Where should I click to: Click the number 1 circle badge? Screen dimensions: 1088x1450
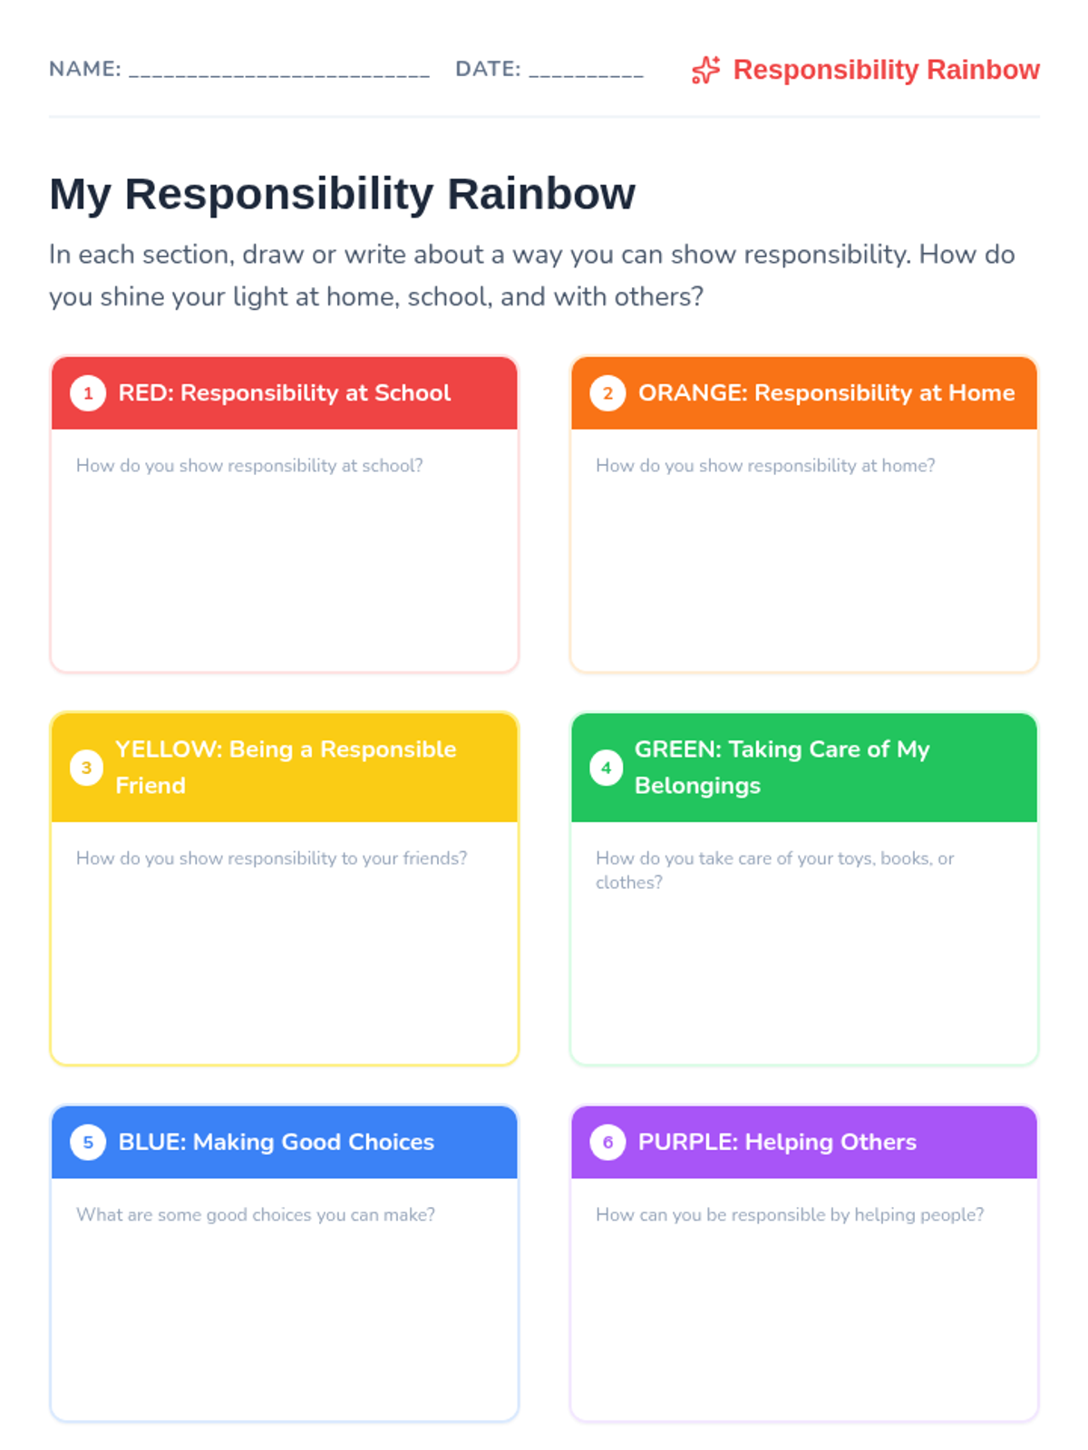point(88,393)
